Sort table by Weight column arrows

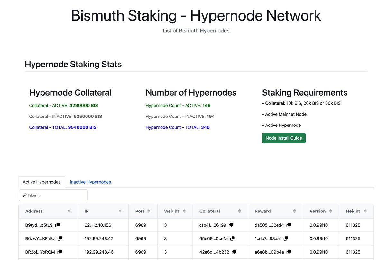click(184, 211)
